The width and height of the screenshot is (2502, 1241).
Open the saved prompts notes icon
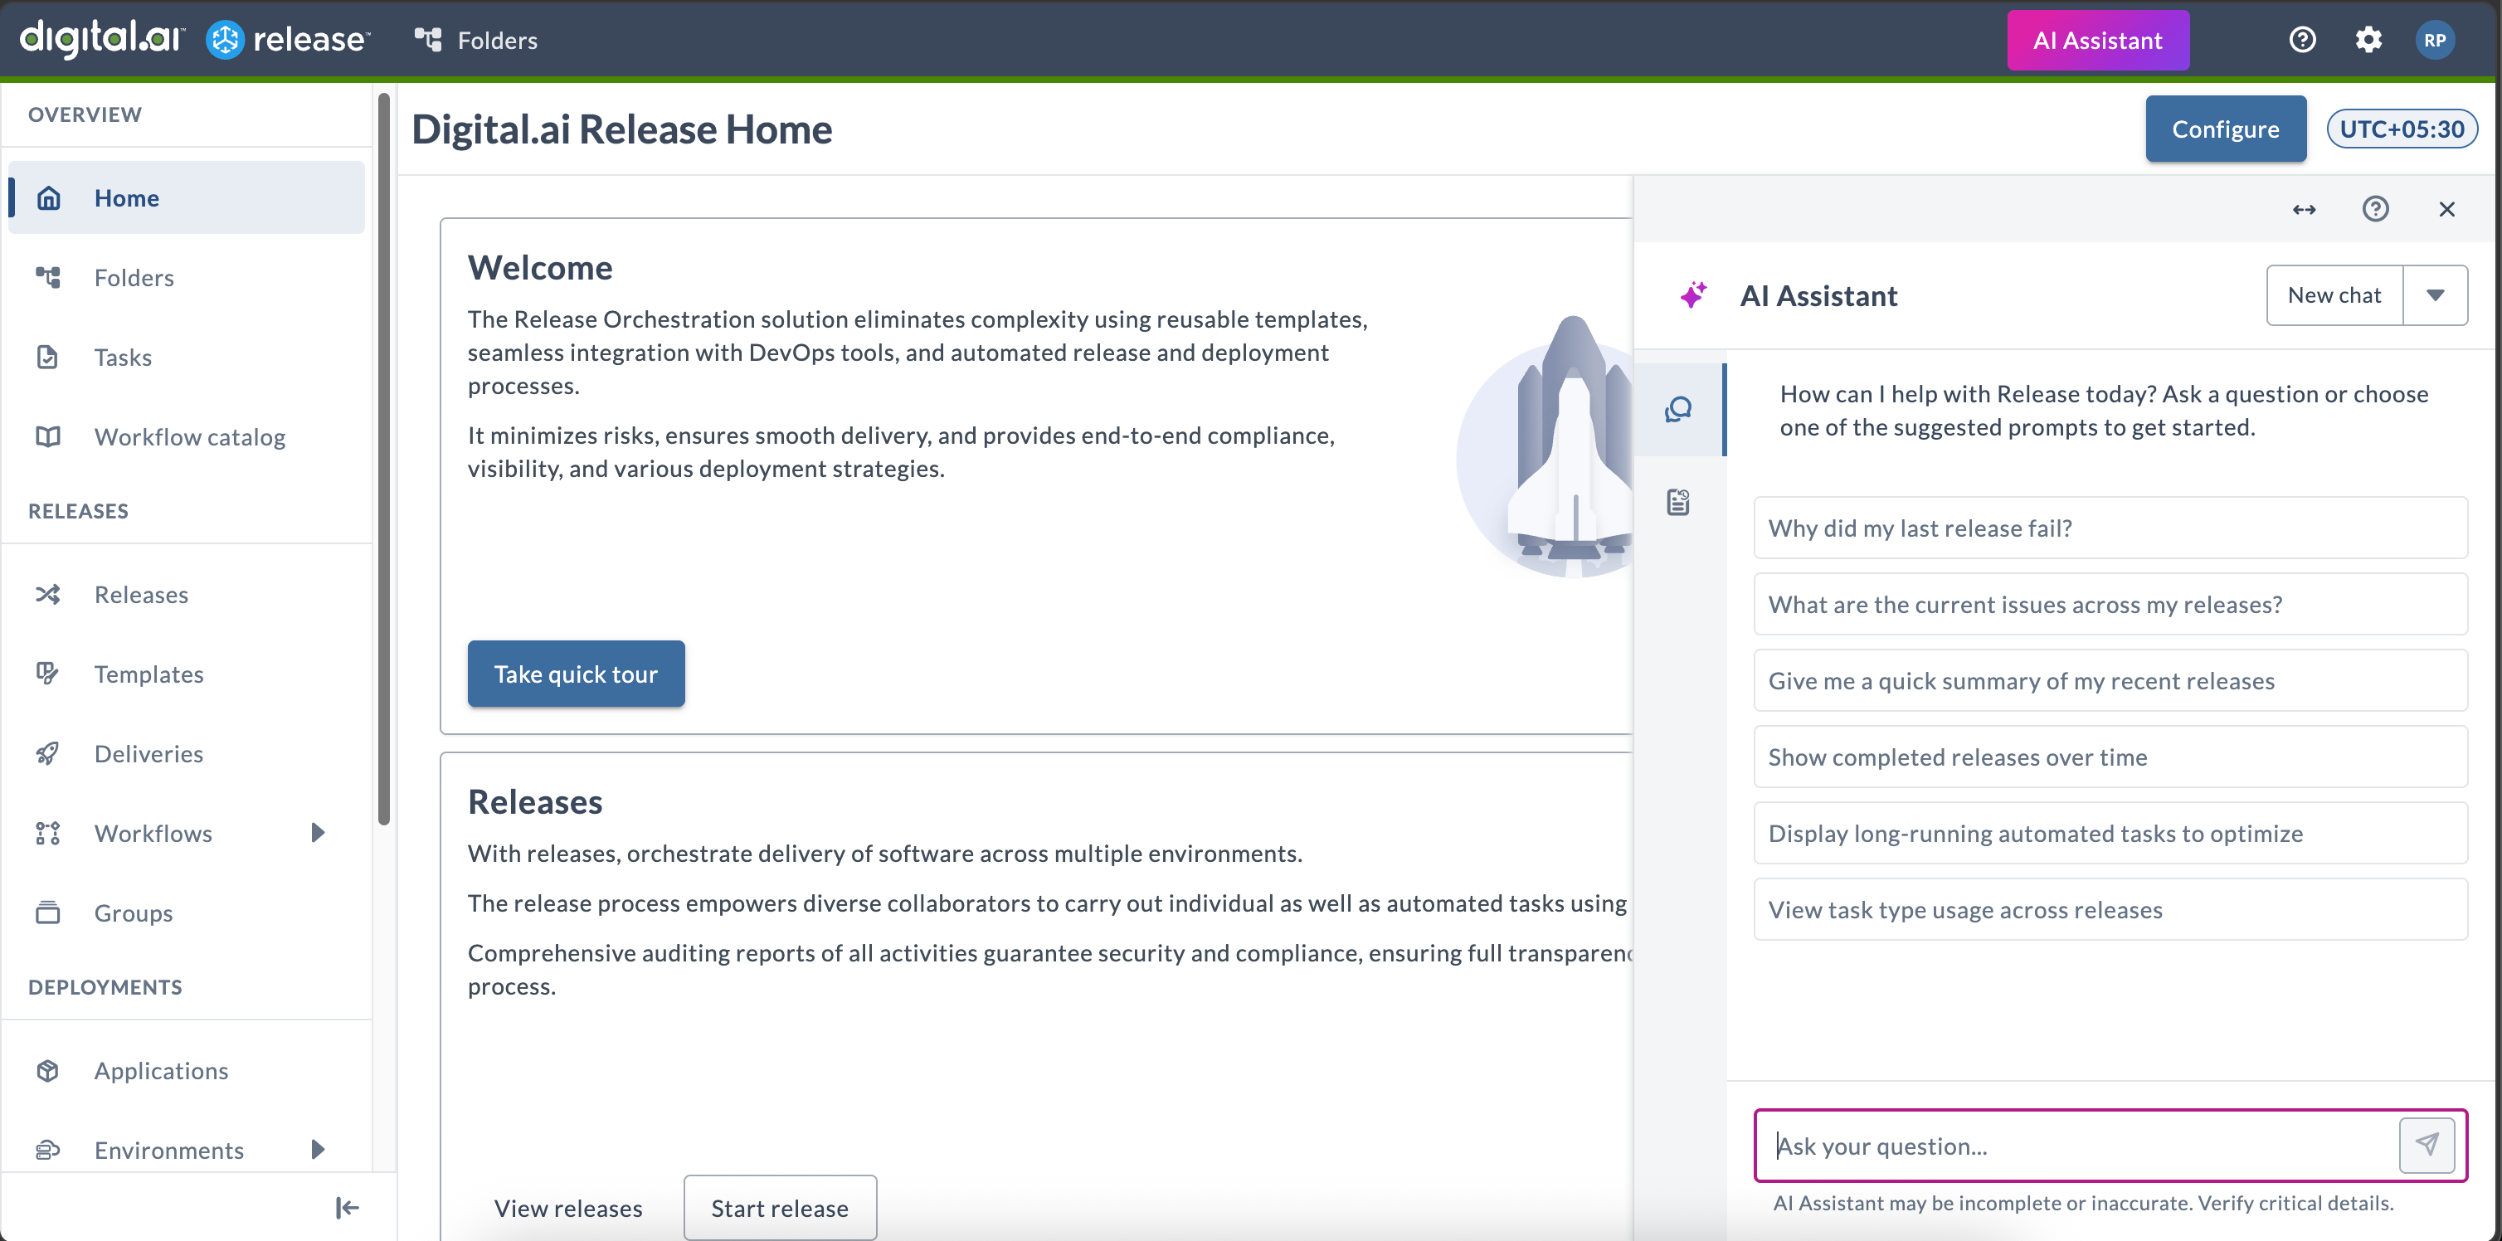tap(1677, 502)
